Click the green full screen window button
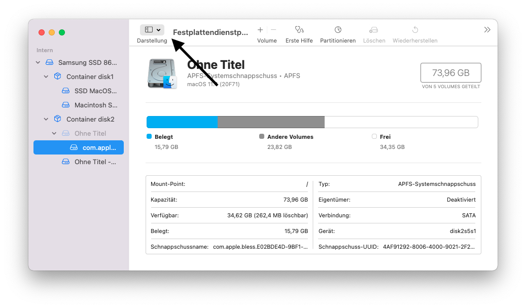 pos(62,32)
